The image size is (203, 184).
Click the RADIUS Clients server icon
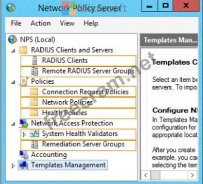(34, 61)
